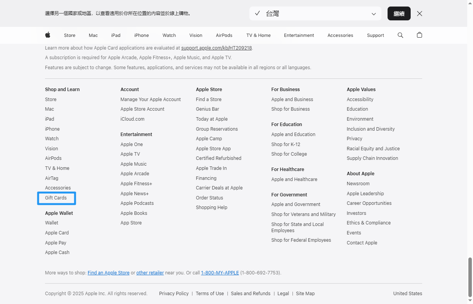The width and height of the screenshot is (473, 304).
Task: Open Apple Trade In link
Action: (211, 168)
